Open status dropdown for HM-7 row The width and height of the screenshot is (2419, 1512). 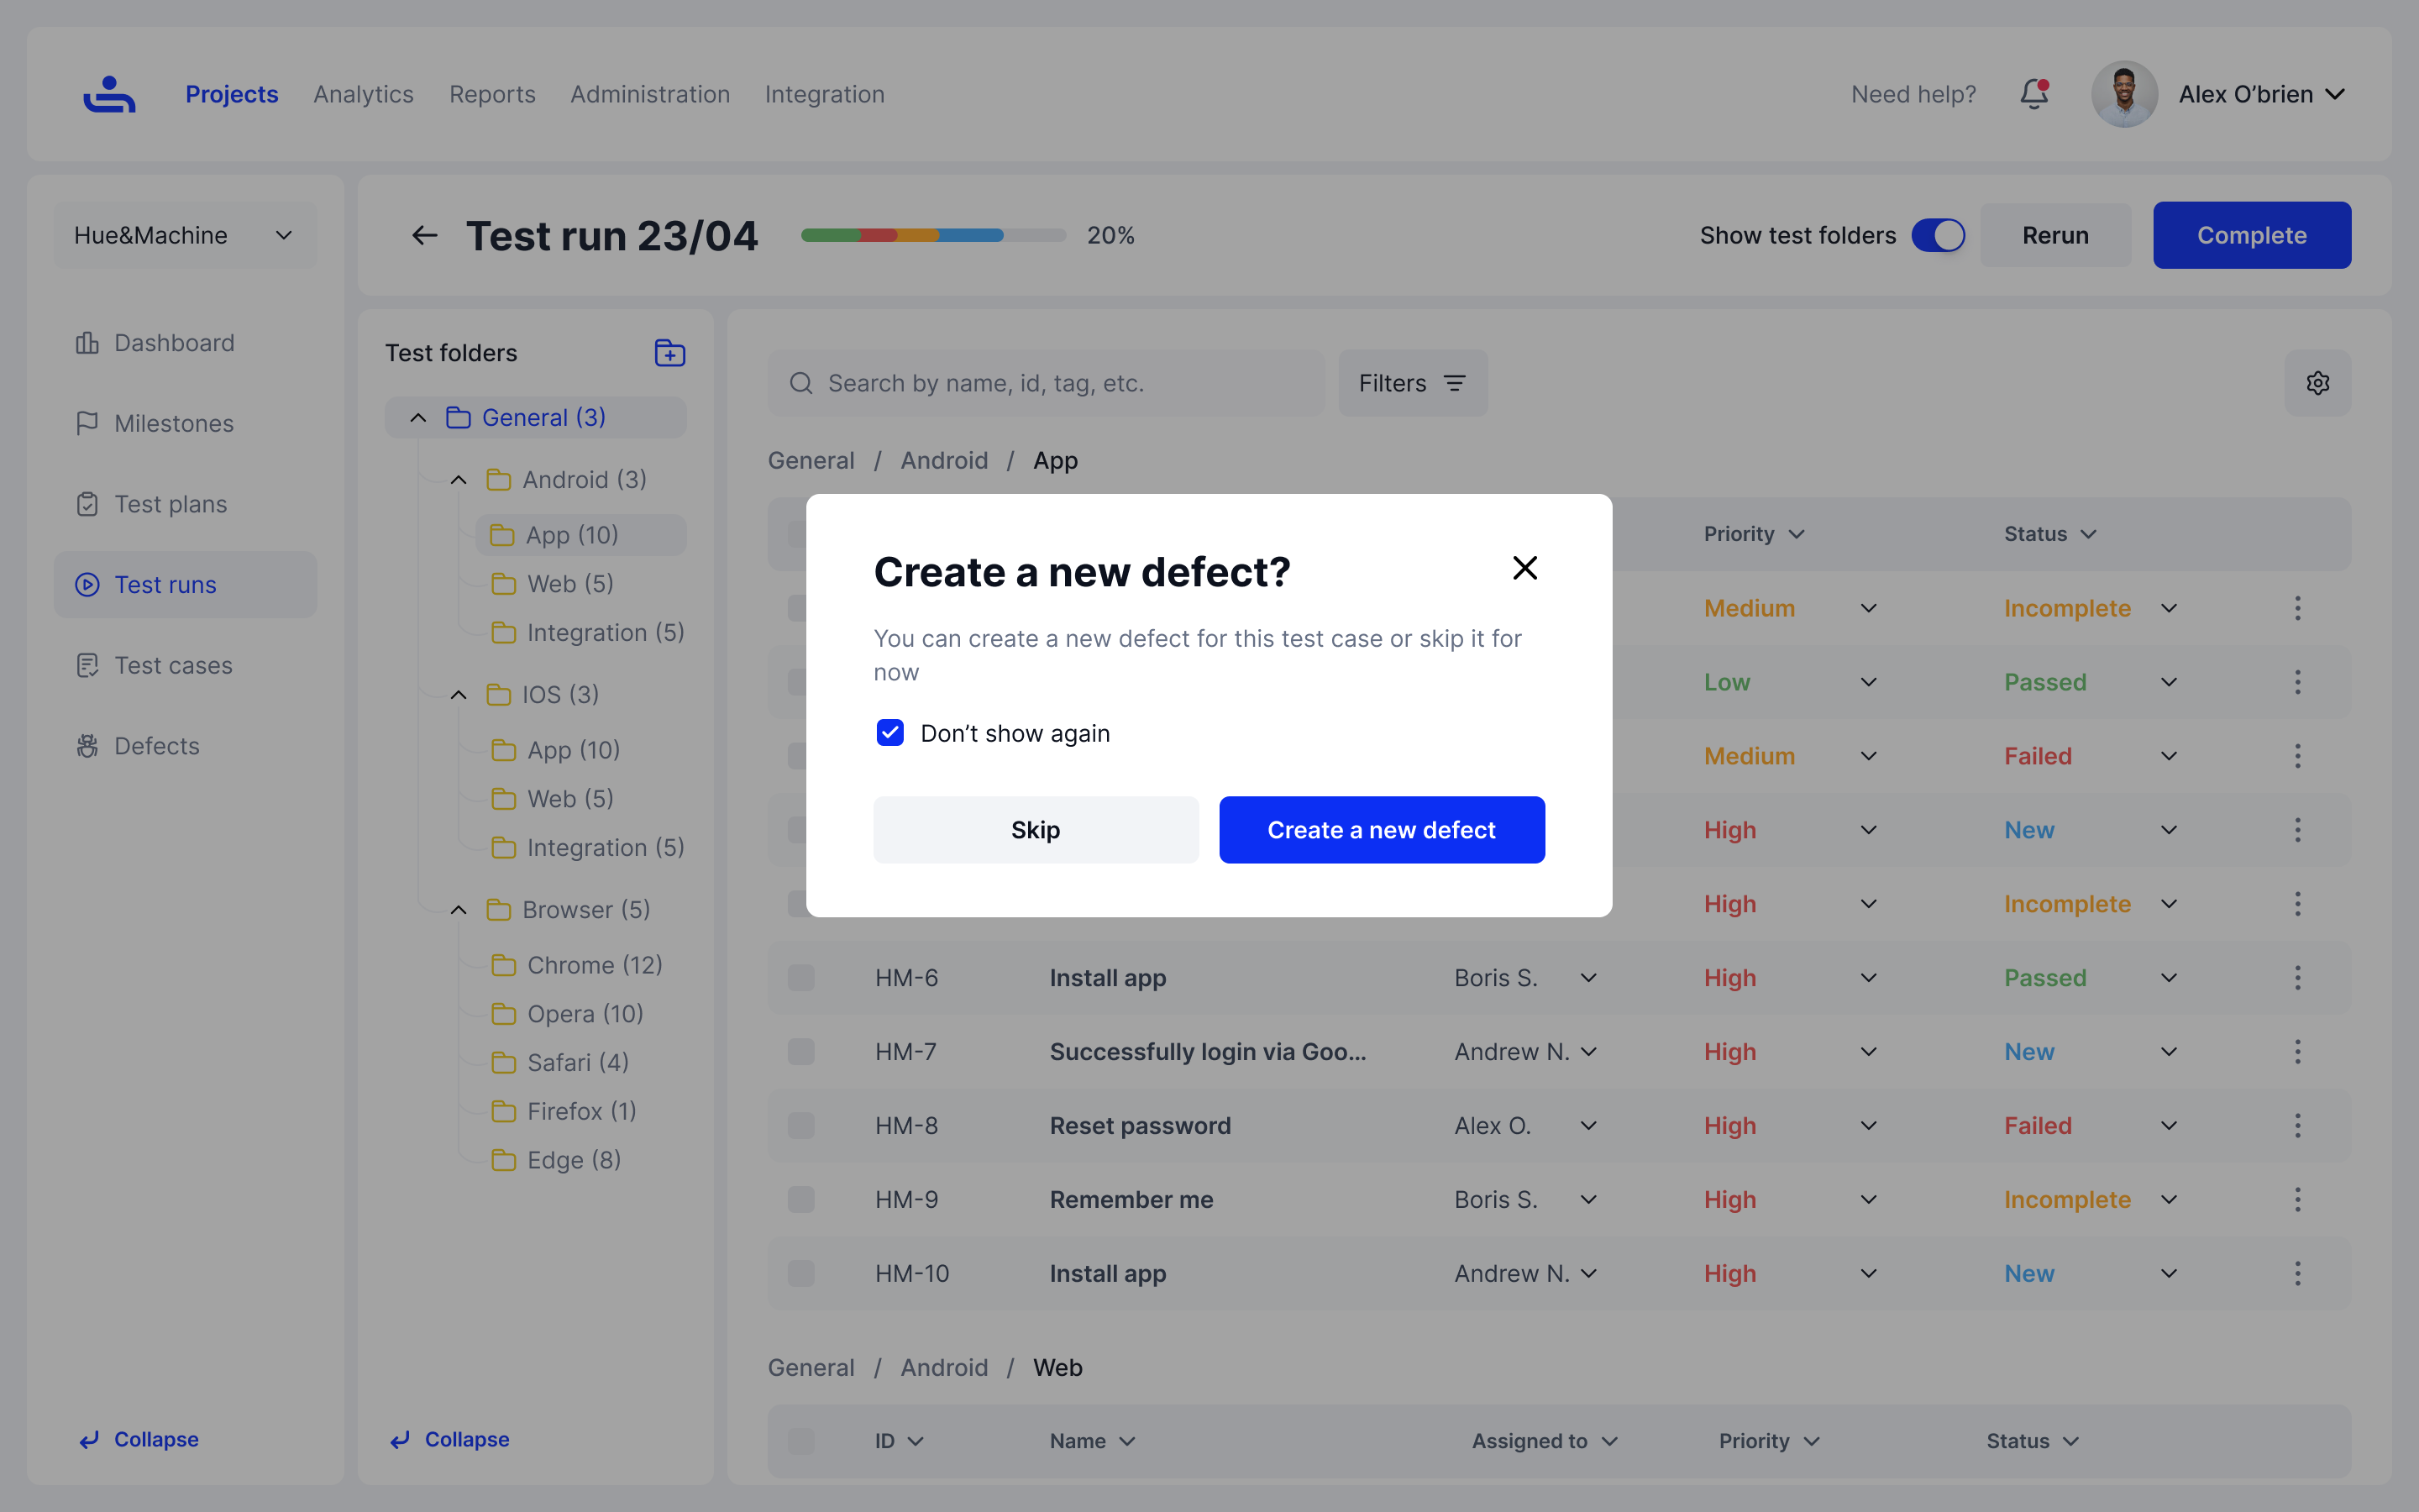2168,1052
